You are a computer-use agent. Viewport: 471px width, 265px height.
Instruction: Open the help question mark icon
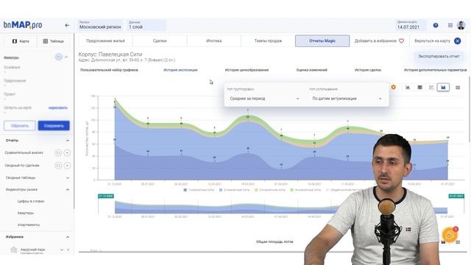[436, 26]
